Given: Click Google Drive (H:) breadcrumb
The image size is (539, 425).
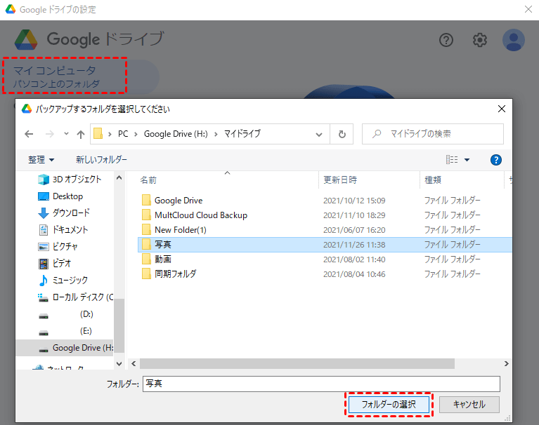Looking at the screenshot, I should (176, 134).
